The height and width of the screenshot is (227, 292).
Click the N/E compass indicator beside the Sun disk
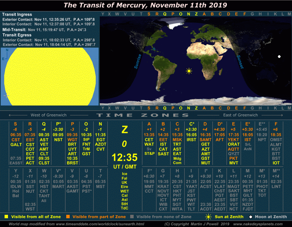coord(5,54)
